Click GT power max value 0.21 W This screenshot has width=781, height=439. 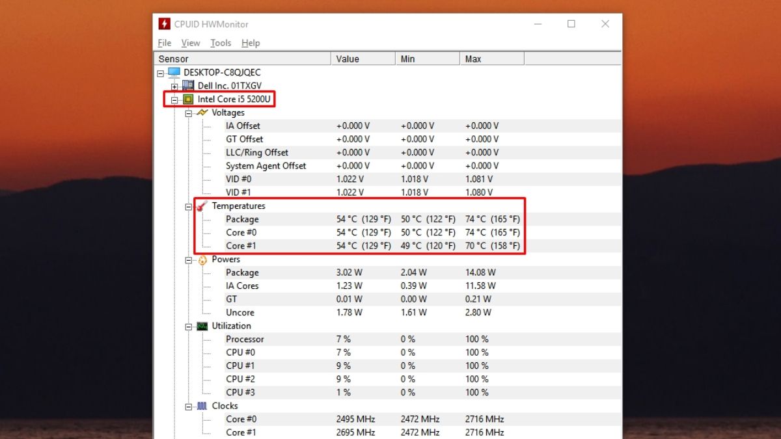point(478,299)
